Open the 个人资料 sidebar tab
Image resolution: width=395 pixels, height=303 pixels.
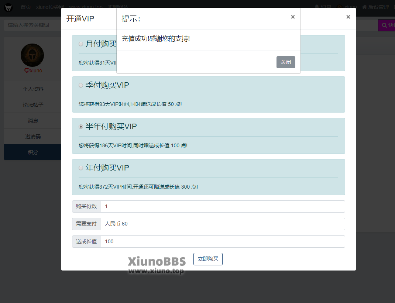coord(33,89)
